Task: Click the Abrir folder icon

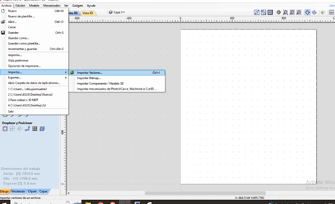Action: (x=3, y=22)
